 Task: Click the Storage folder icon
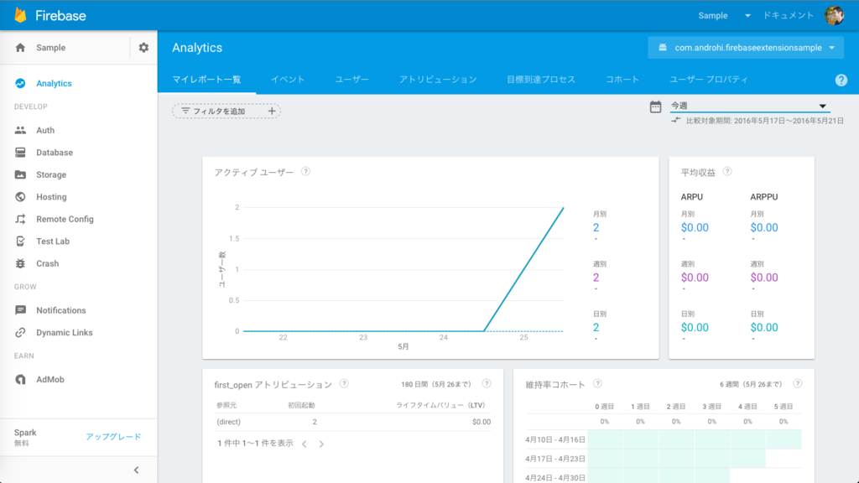(x=20, y=174)
